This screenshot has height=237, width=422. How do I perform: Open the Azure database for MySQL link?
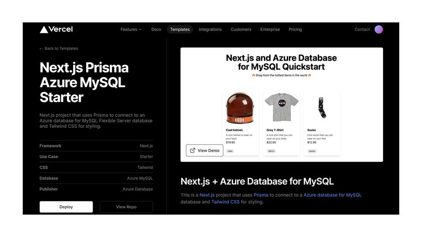[332, 195]
